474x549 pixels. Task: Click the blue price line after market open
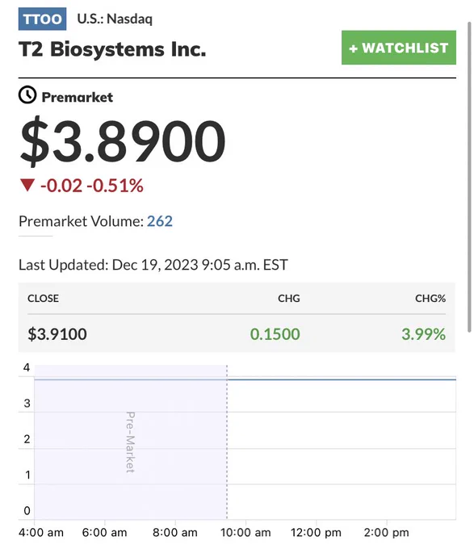[x=342, y=379]
